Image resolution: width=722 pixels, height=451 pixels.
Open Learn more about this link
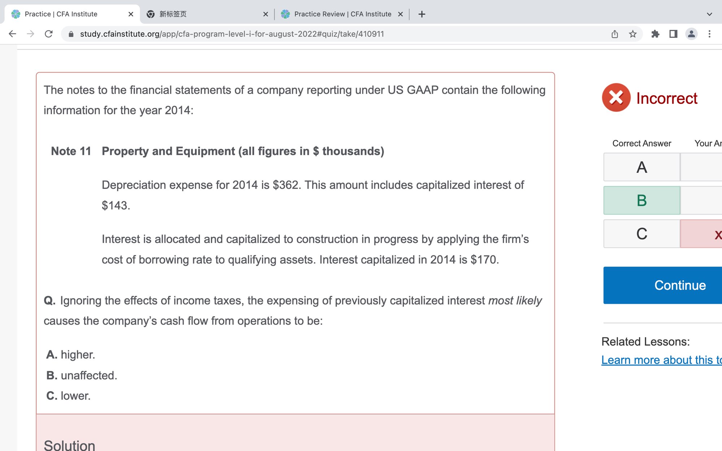click(x=661, y=360)
